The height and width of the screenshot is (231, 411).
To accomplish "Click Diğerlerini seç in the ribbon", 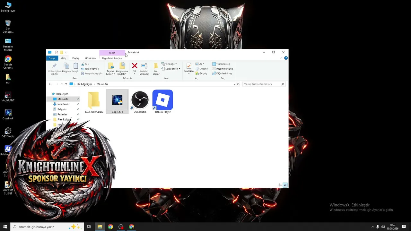I will 222,73.
